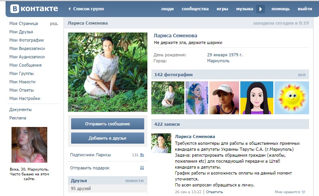Click the heart icon beside Мне нравится

pyautogui.click(x=304, y=192)
